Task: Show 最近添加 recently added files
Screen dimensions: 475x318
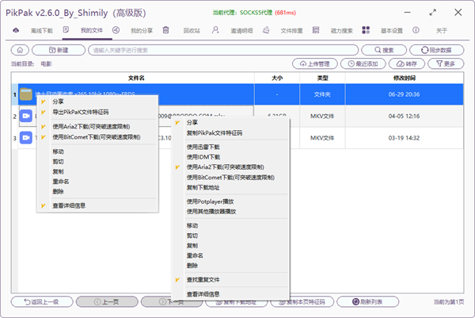Action: 363,63
